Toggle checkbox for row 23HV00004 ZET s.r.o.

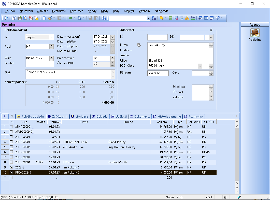[11, 162]
